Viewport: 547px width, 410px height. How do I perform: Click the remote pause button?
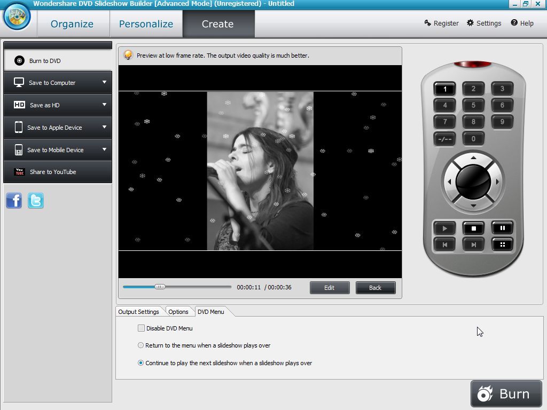click(x=502, y=228)
